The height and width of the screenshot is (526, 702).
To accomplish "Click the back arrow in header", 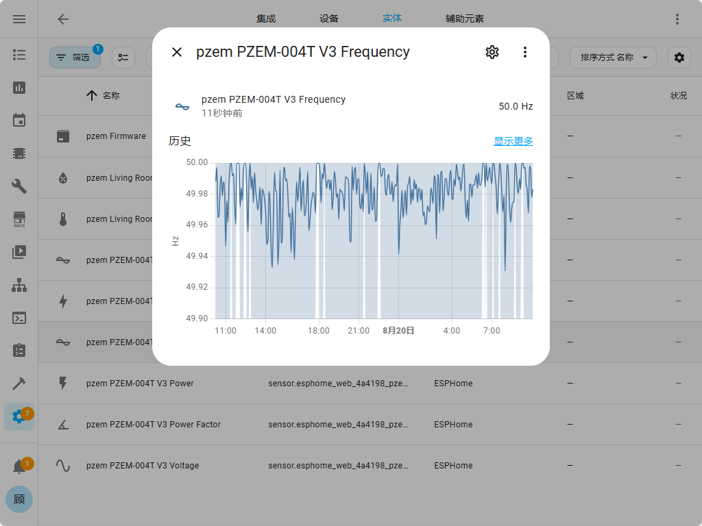I will (x=63, y=19).
